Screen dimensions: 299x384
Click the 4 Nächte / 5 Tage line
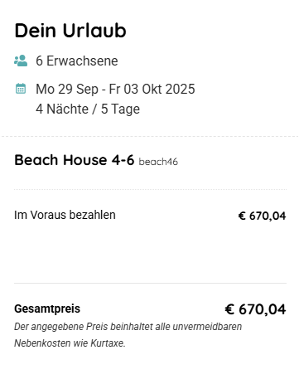pyautogui.click(x=88, y=109)
